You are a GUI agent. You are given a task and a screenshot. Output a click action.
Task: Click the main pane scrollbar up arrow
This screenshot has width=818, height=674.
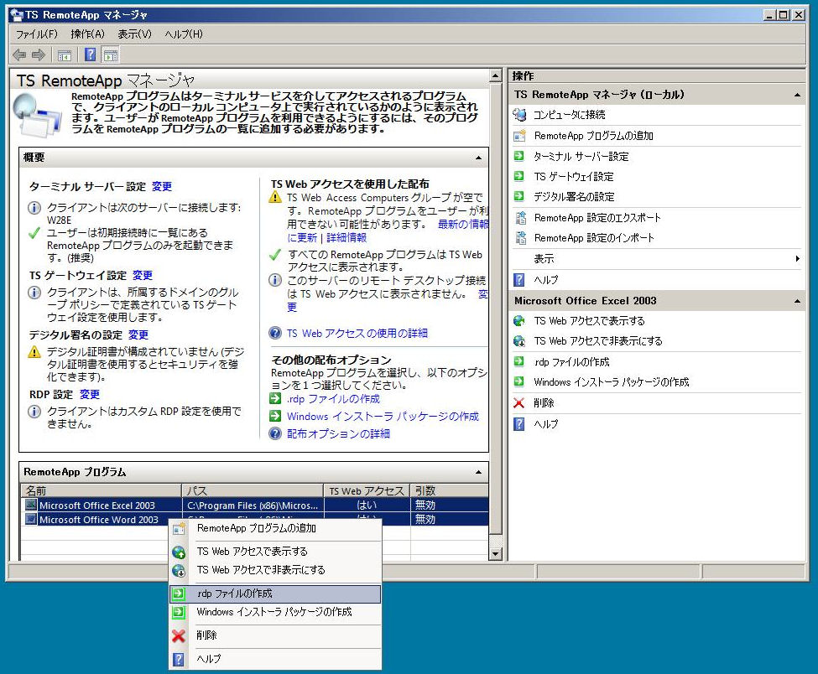click(496, 76)
